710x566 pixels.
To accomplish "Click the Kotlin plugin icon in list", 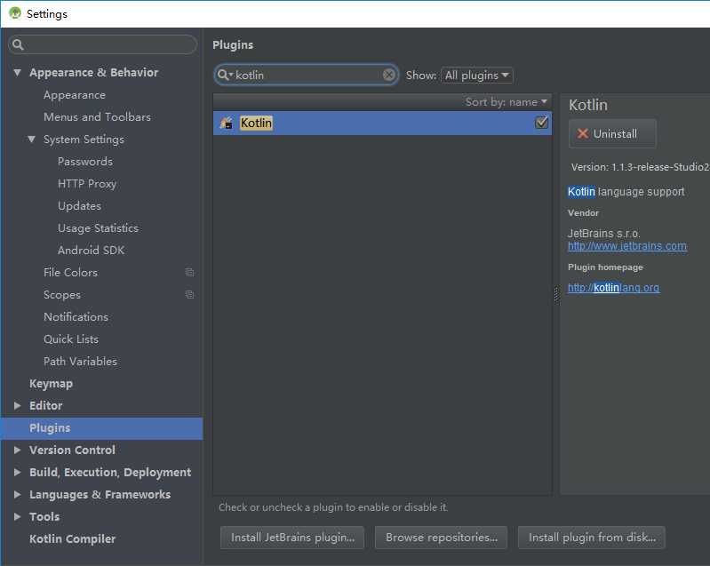I will tap(227, 123).
